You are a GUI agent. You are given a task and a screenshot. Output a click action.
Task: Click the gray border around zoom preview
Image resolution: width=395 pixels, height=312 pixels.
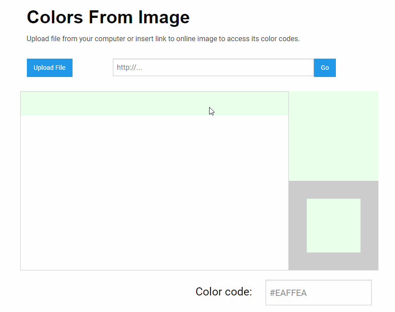297,226
